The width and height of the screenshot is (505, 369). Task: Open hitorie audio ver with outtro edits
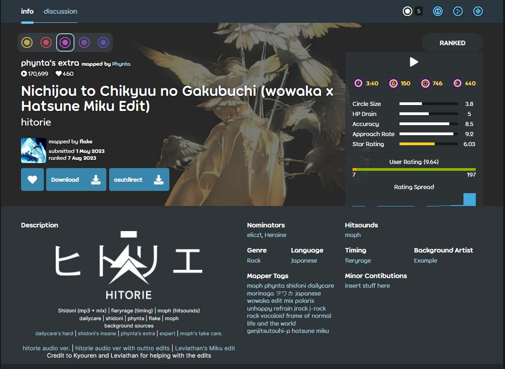tap(122, 348)
